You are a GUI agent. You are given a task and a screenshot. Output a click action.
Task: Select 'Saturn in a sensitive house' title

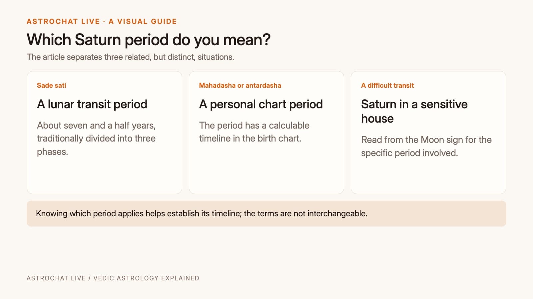(x=414, y=111)
